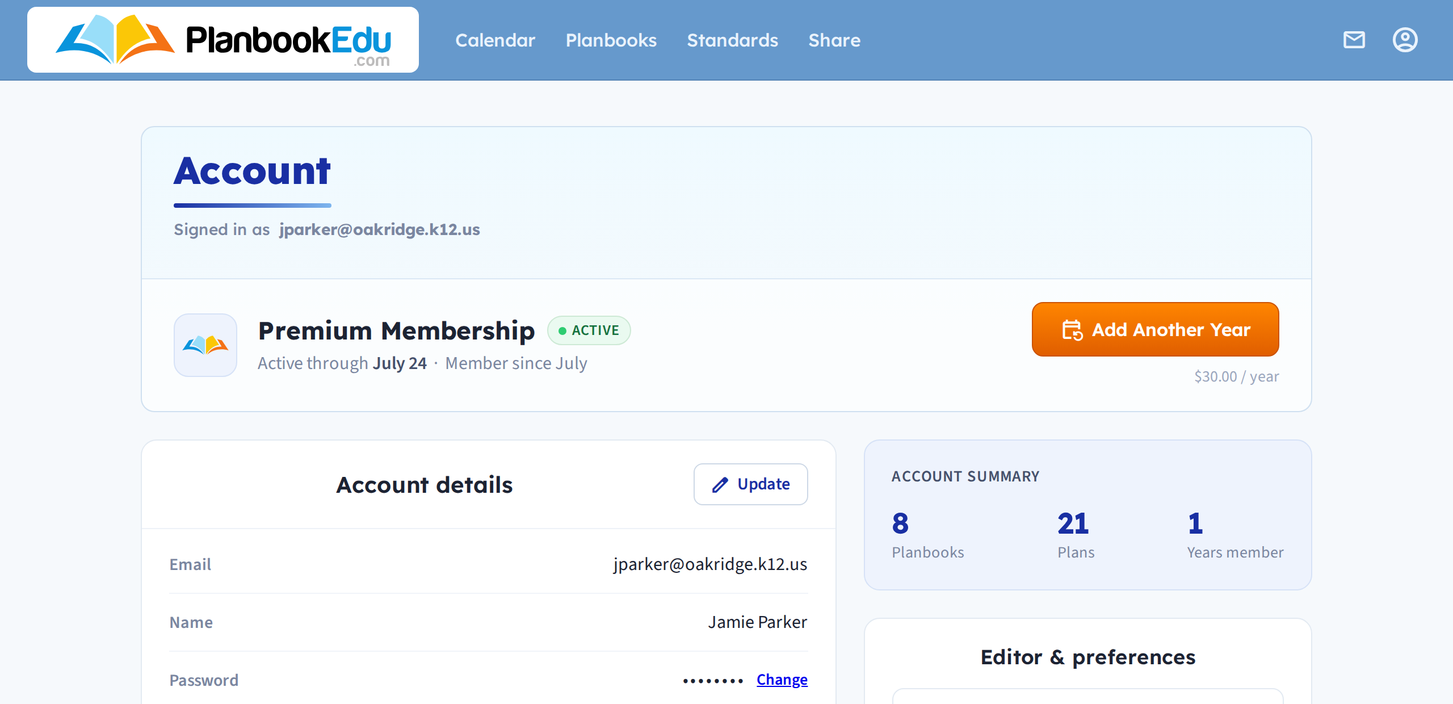
Task: Click the Change password link
Action: pyautogui.click(x=782, y=680)
